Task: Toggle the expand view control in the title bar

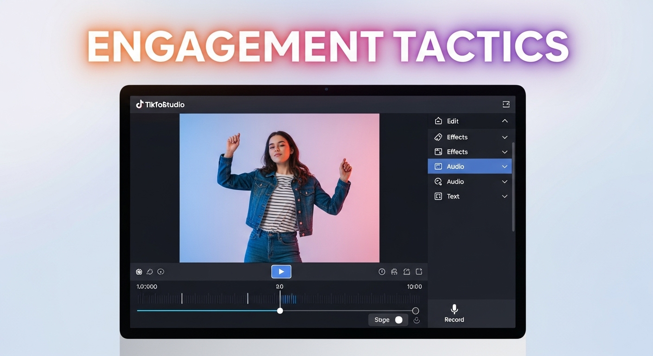Action: point(506,104)
